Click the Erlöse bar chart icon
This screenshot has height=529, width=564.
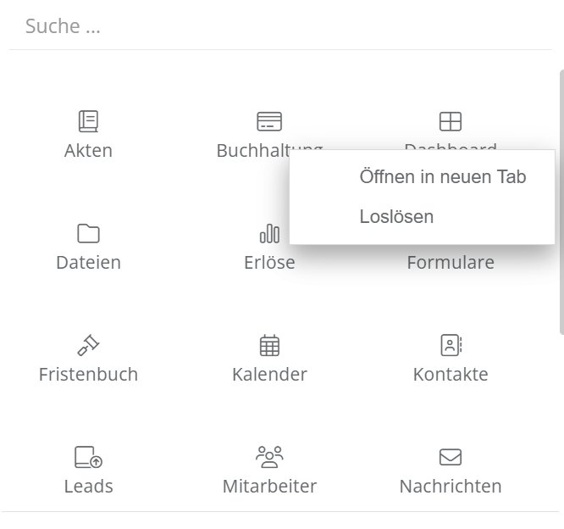tap(269, 233)
